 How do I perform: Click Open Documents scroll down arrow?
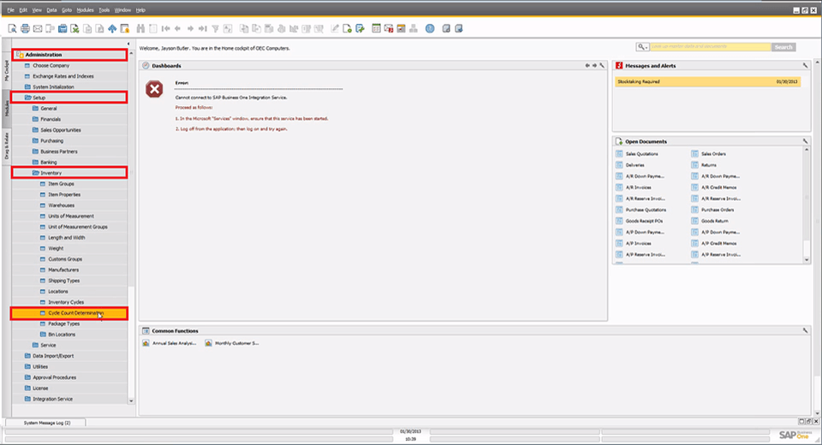point(807,259)
